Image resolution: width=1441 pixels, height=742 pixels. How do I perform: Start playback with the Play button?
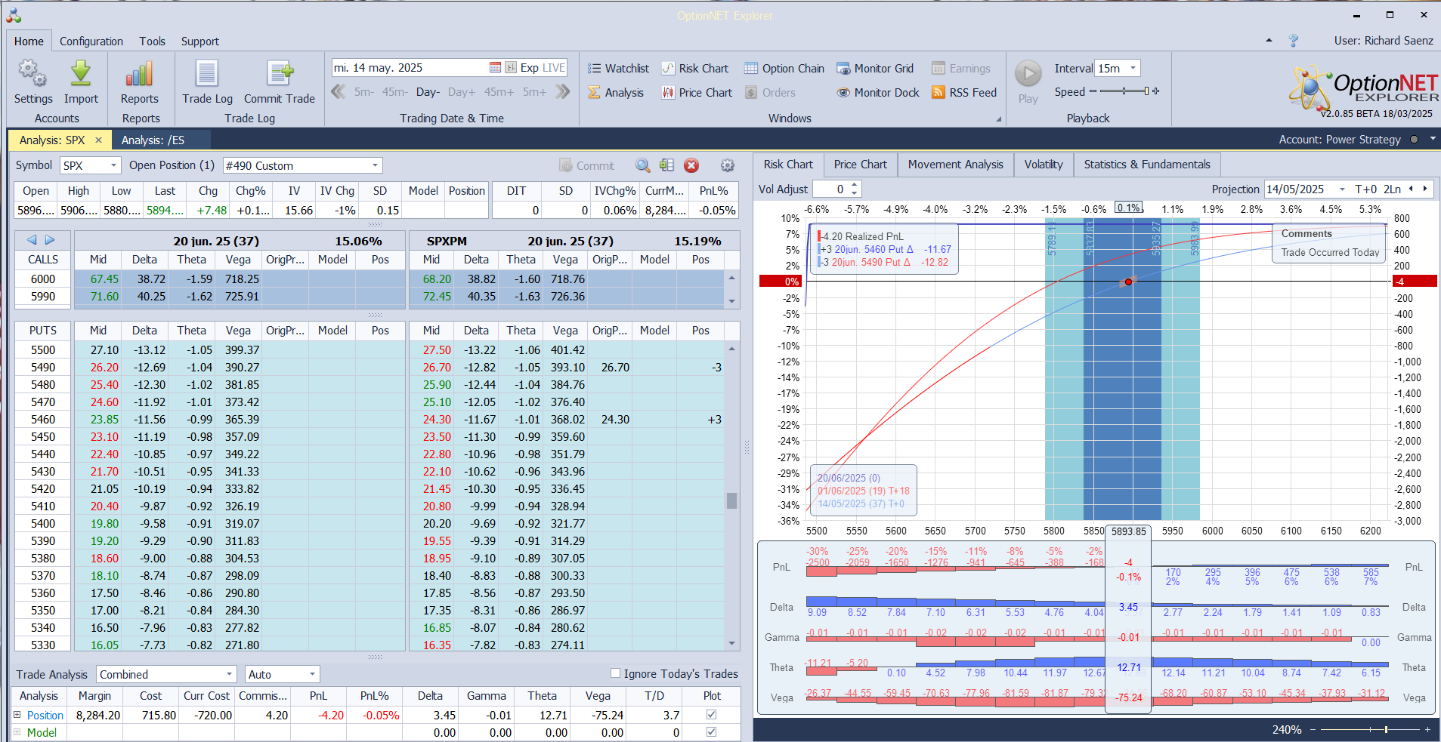pyautogui.click(x=1028, y=82)
